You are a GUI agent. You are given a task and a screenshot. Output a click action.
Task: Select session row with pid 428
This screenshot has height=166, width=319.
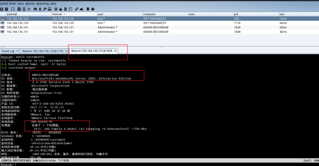pyautogui.click(x=159, y=19)
